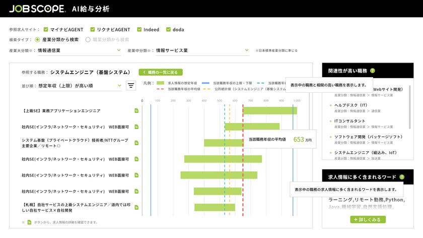Screen dimensions: 423x238
Task: Click 職務の一覧に戻る button
Action: click(161, 72)
